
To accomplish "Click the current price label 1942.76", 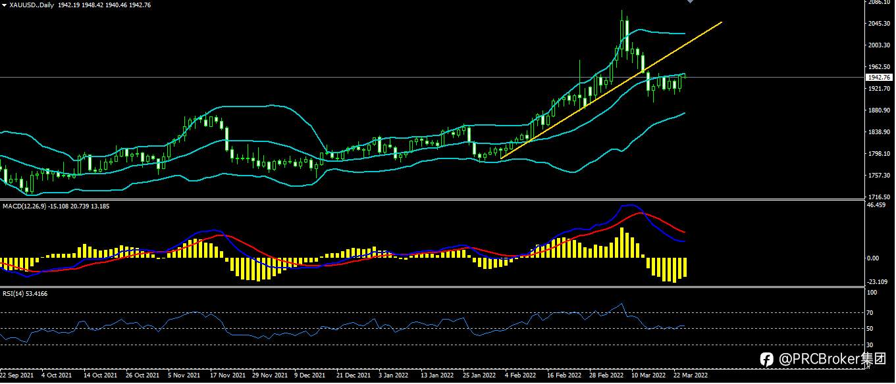I will pyautogui.click(x=878, y=77).
